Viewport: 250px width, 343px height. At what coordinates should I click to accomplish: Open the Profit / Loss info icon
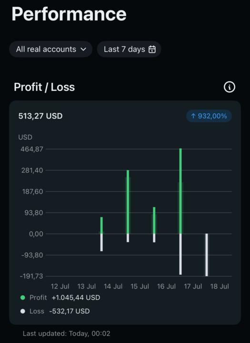(229, 87)
